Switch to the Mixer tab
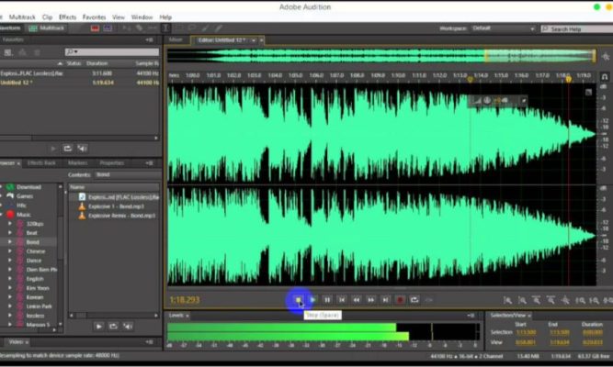613x367 pixels. point(176,39)
